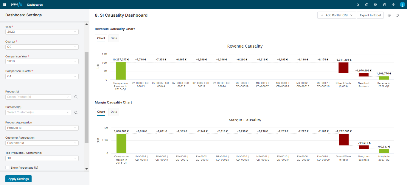Search customers using the magnifier icon
This screenshot has width=407, height=185.
point(76,112)
